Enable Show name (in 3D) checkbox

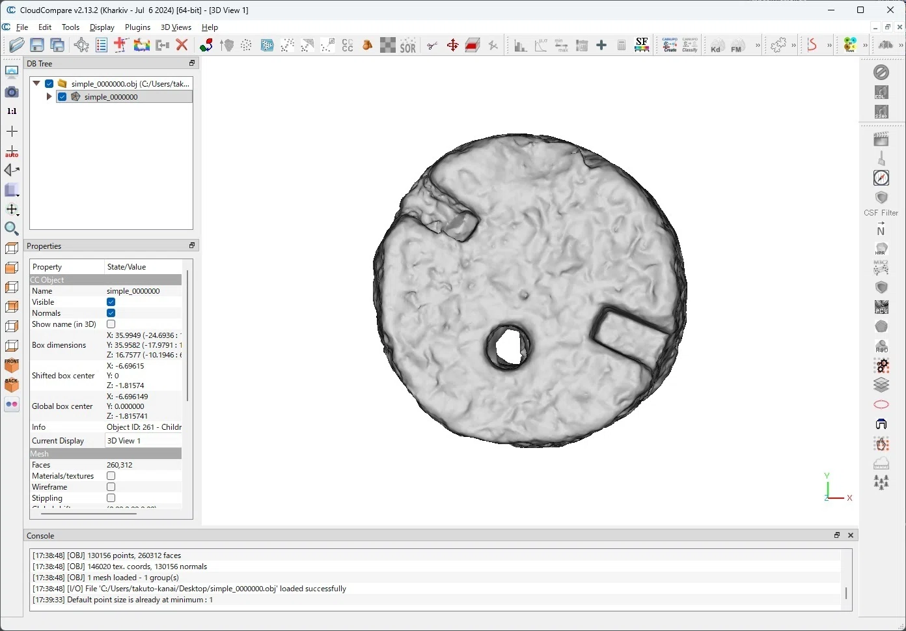coord(111,324)
